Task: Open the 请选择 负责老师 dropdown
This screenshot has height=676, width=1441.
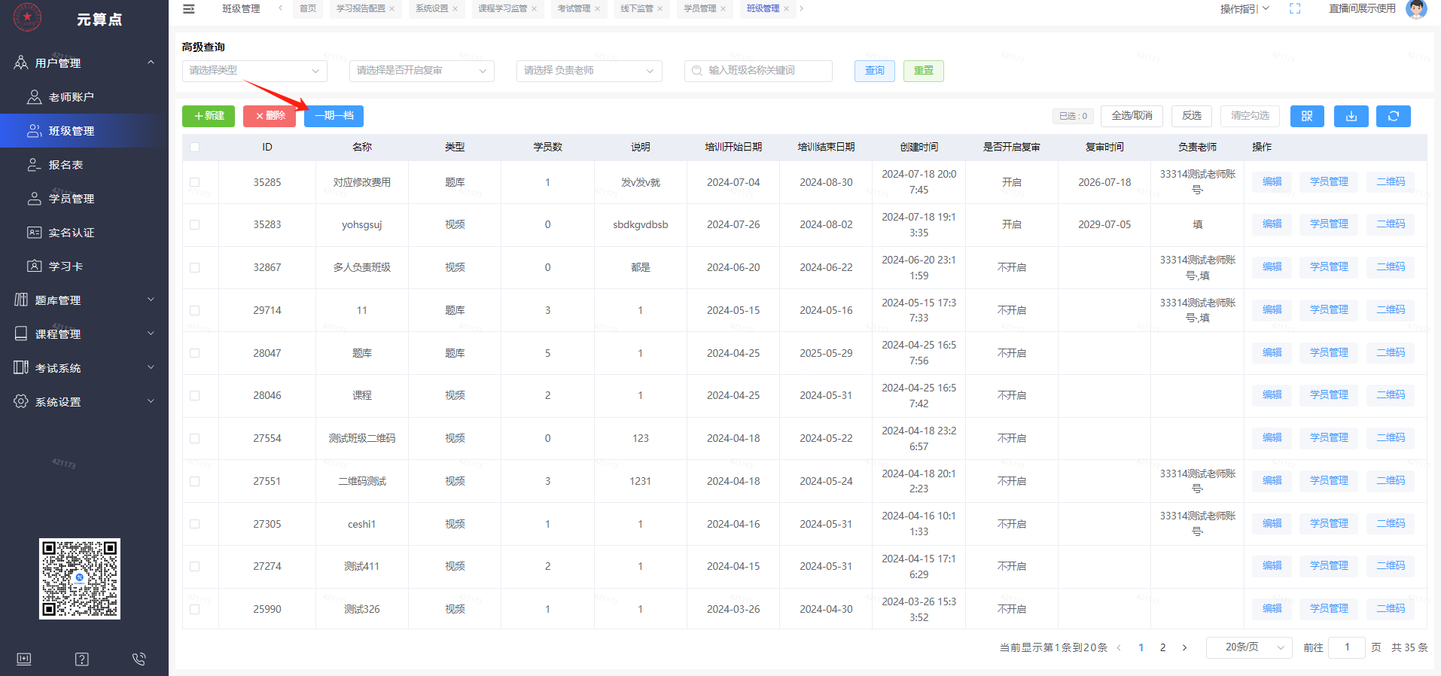Action: click(x=589, y=71)
